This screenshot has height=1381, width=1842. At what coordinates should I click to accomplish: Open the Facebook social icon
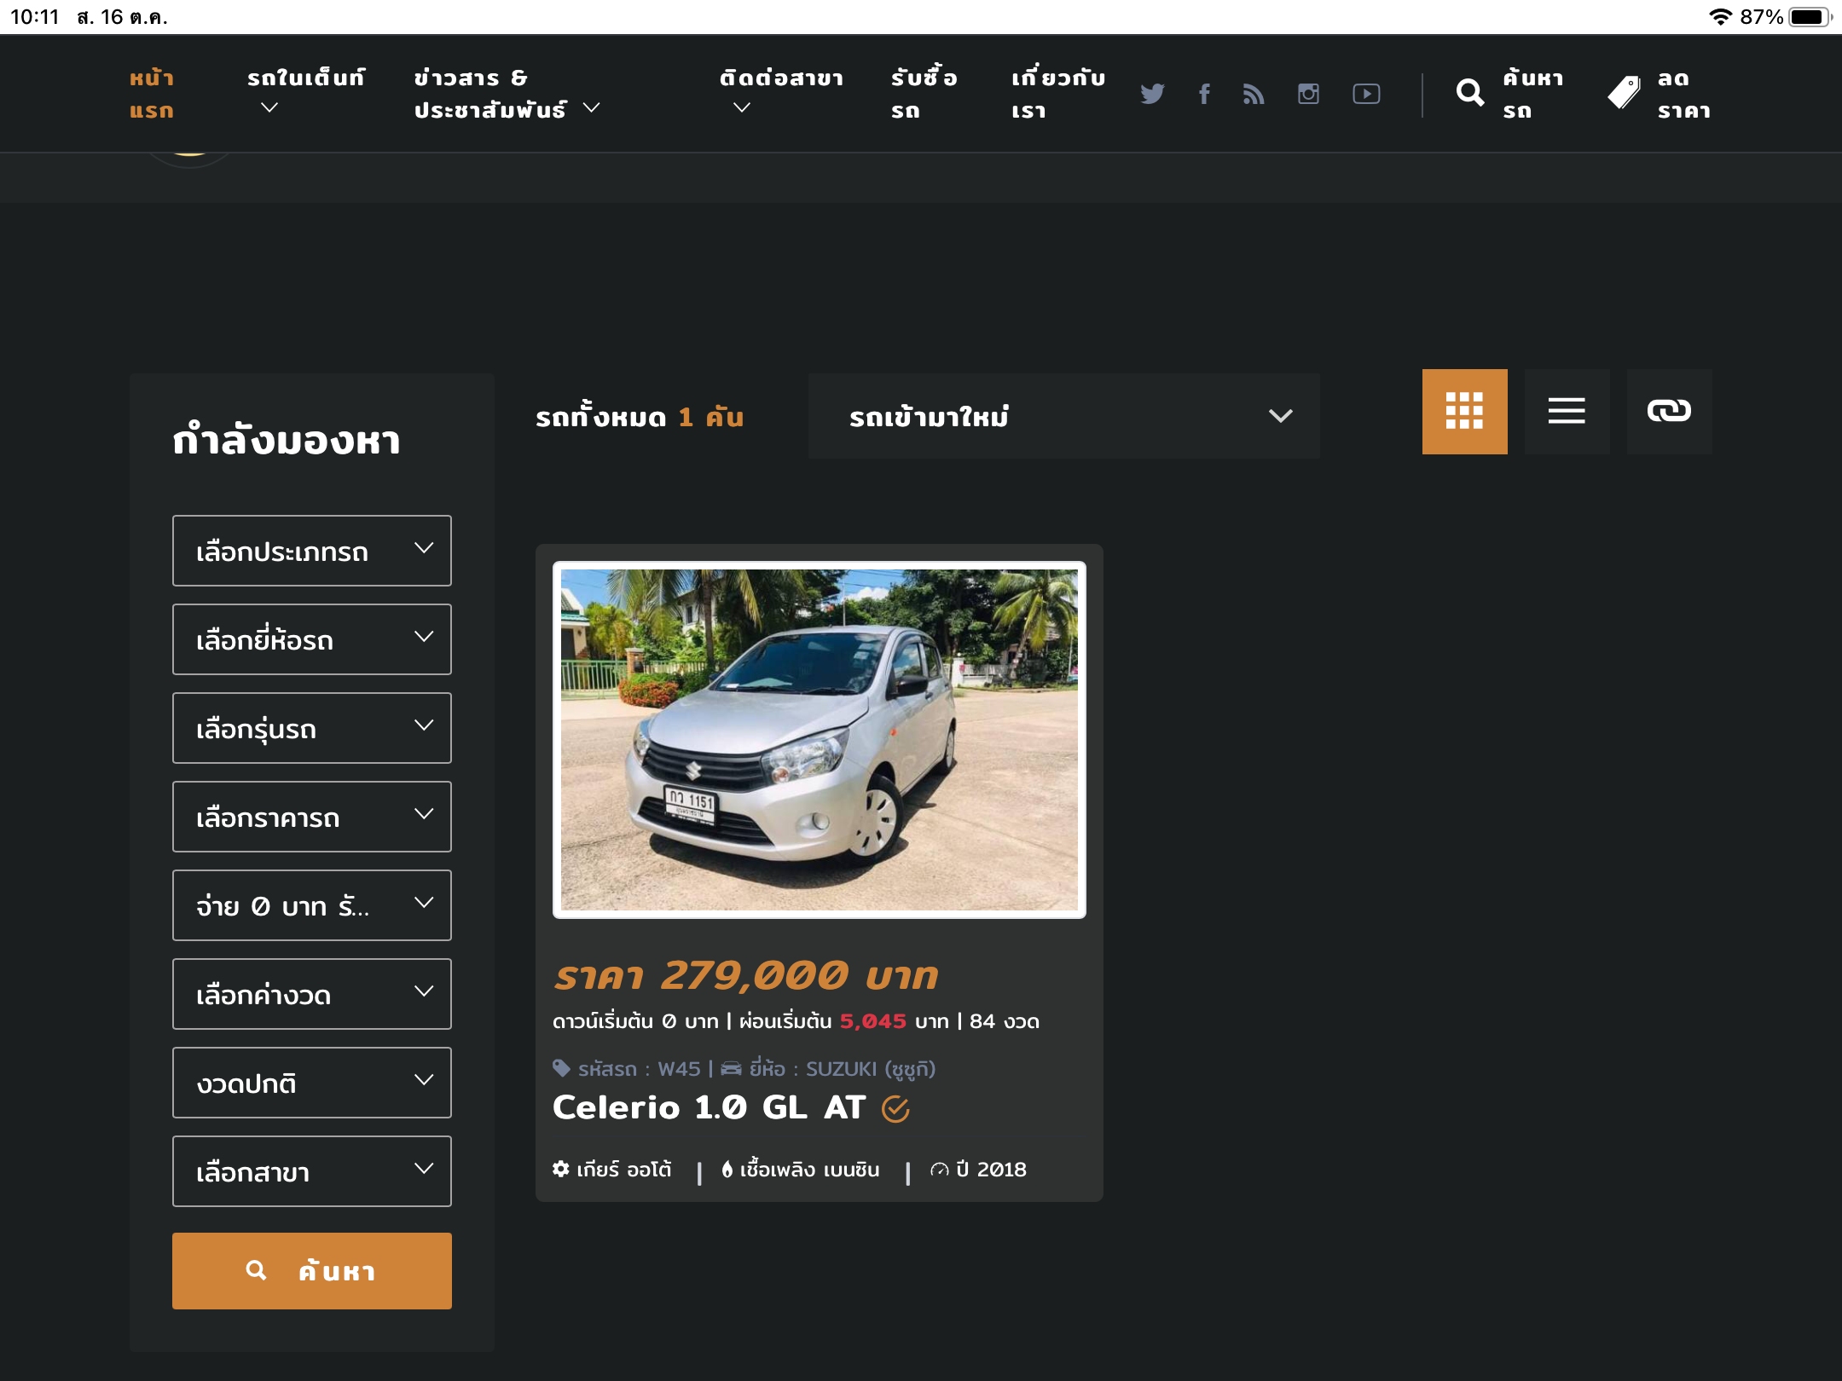click(1204, 94)
